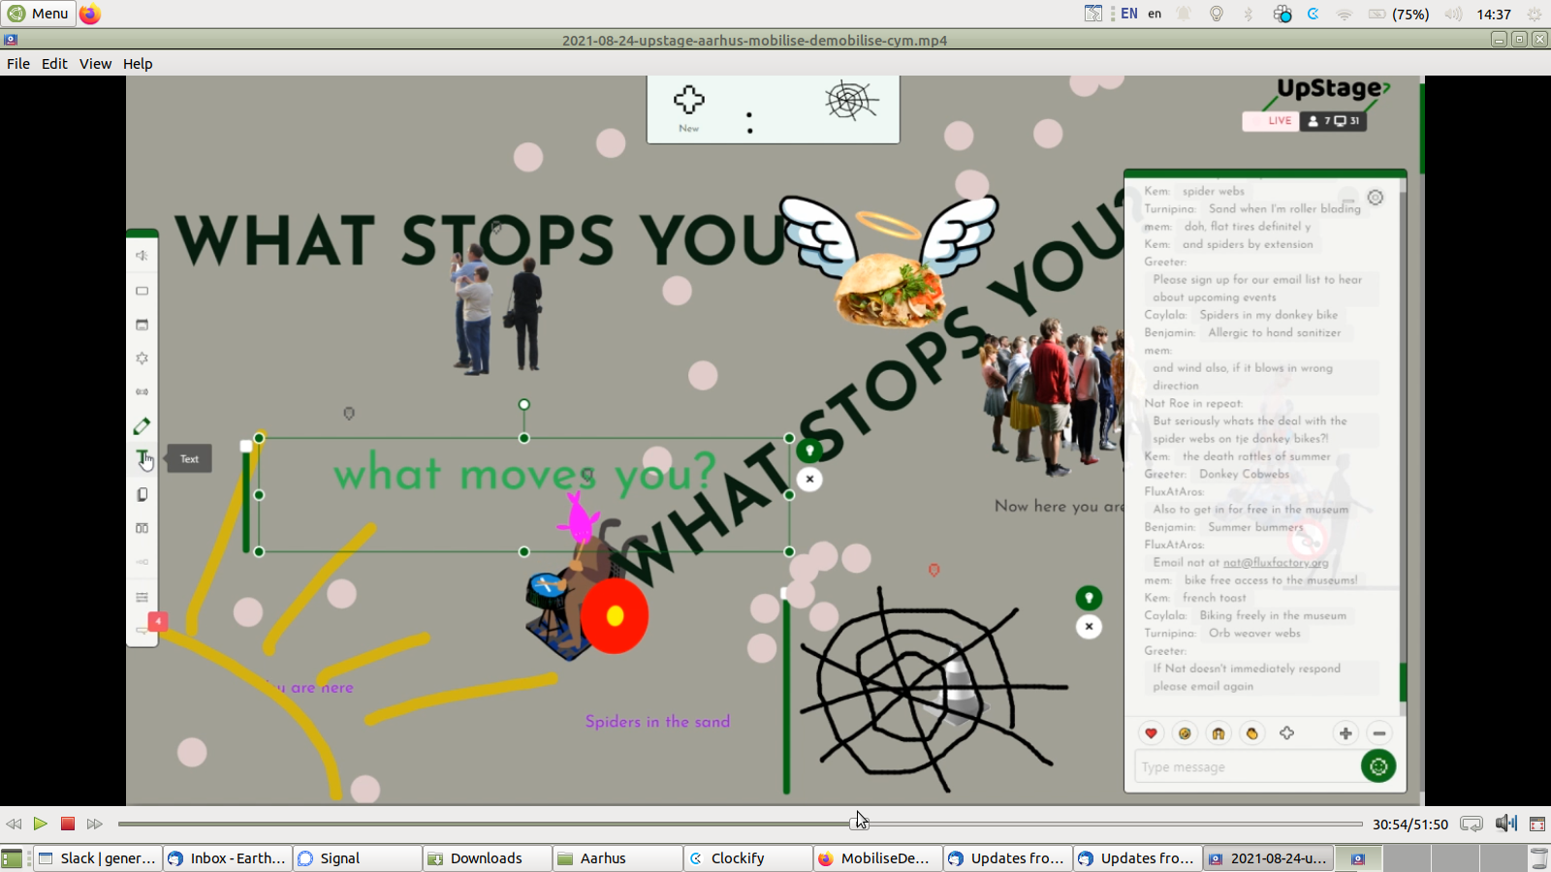Send the clapping hands reaction
1551x872 pixels.
pyautogui.click(x=1252, y=733)
